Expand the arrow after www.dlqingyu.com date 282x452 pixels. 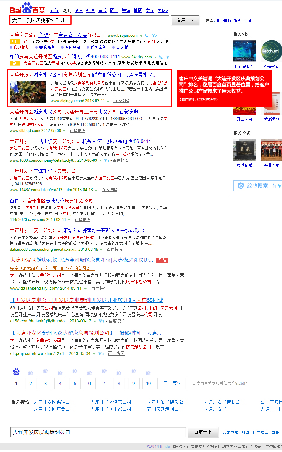(108, 101)
